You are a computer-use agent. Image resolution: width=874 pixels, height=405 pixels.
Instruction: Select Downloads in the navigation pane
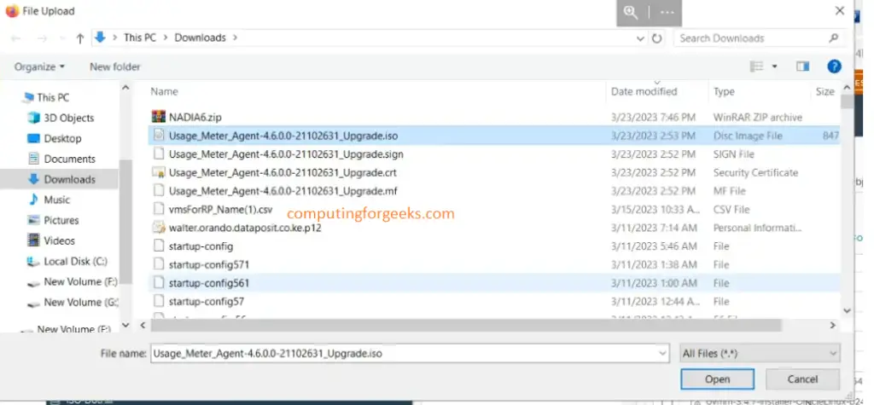click(x=70, y=179)
